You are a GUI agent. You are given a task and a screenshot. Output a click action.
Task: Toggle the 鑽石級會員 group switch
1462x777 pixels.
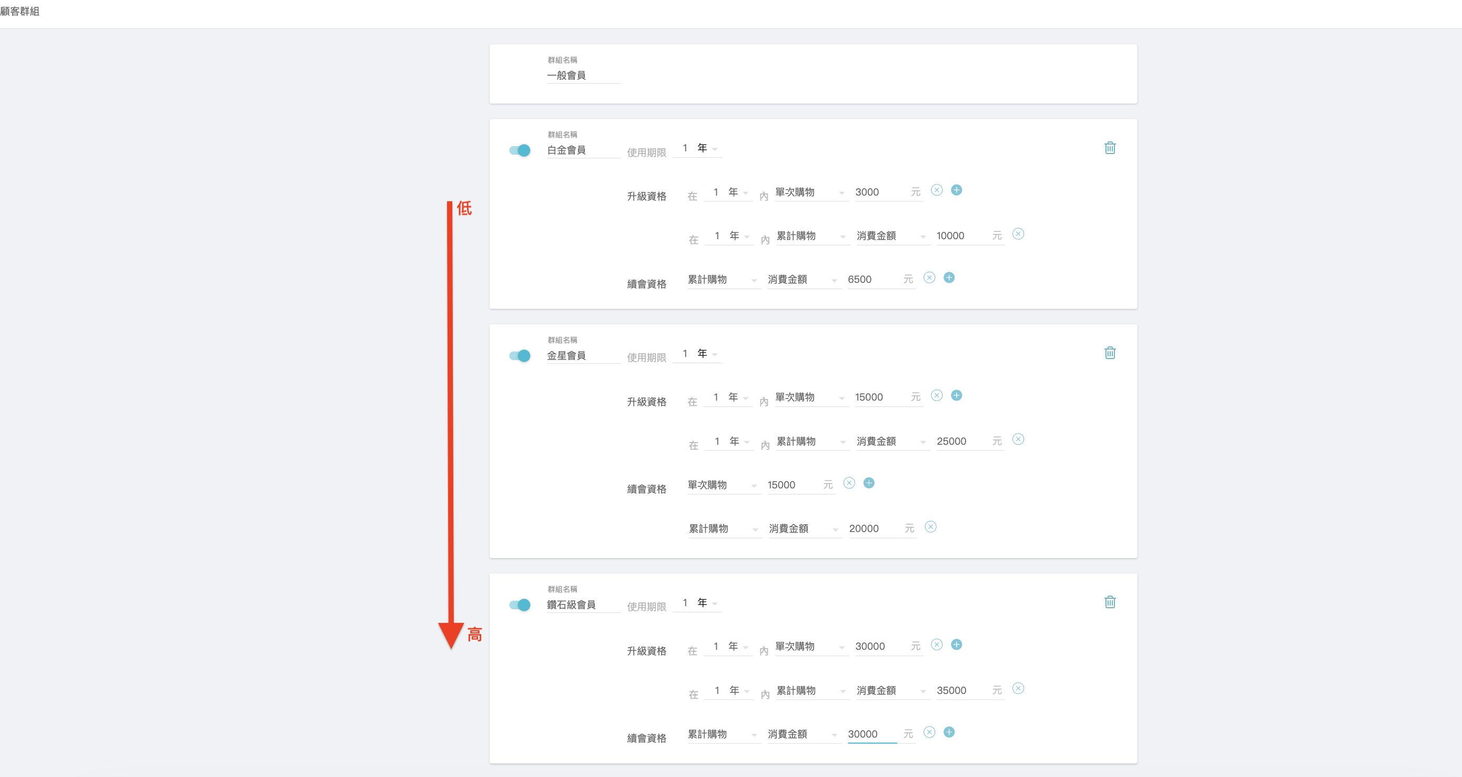coord(519,605)
